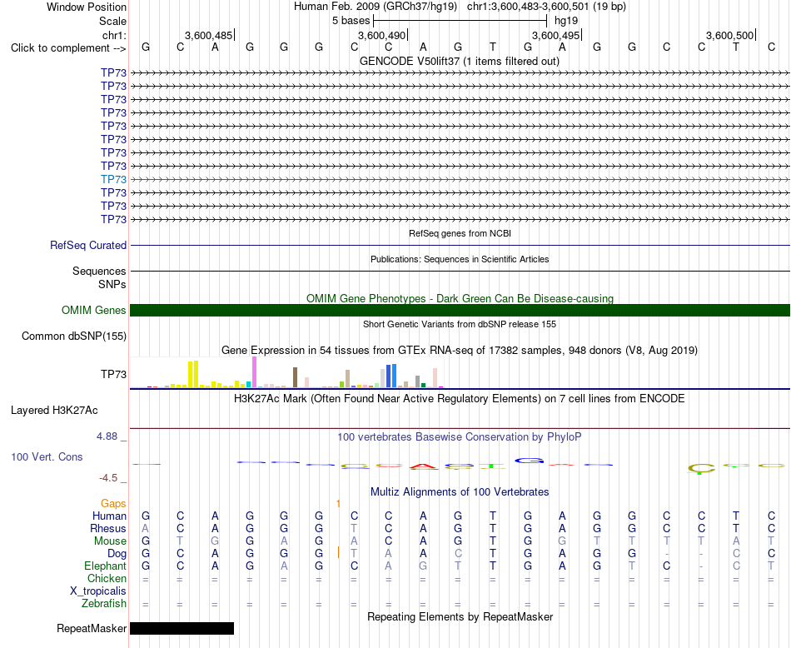Click the blue G in the PhyloP conservation logo
The height and width of the screenshot is (648, 791).
click(528, 461)
